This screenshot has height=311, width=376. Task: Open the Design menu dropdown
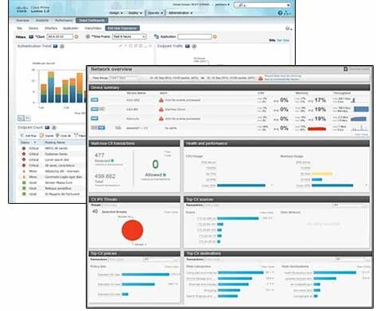point(116,13)
